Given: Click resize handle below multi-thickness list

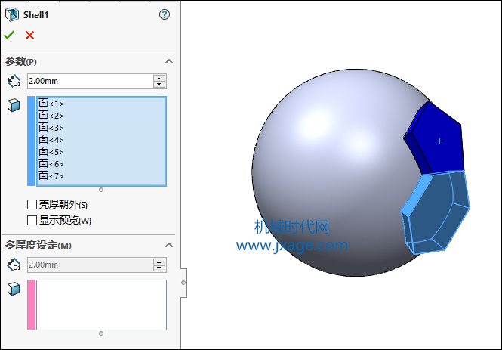Looking at the screenshot, I should point(101,333).
